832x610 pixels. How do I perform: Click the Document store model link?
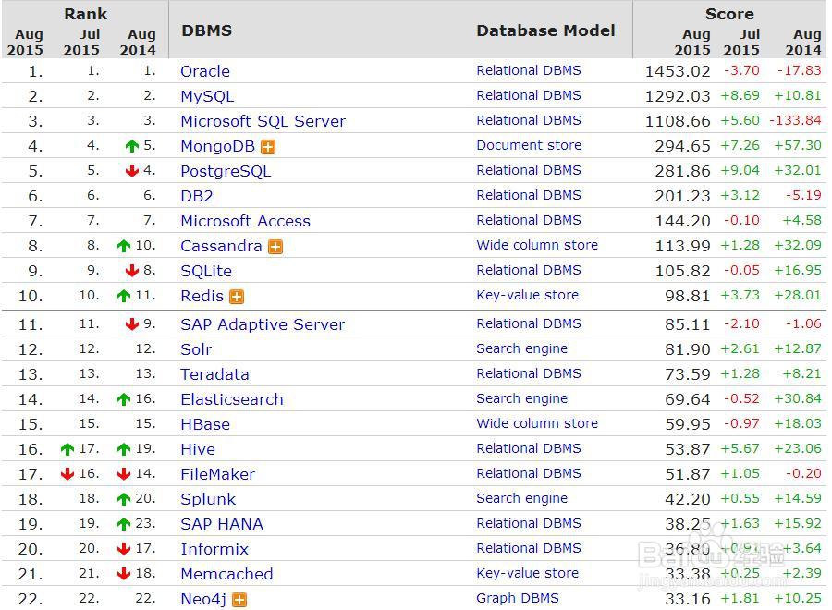pyautogui.click(x=529, y=145)
